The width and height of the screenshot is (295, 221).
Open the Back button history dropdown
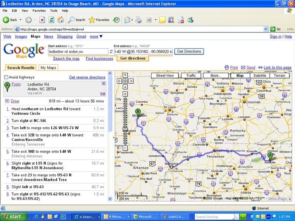21,20
